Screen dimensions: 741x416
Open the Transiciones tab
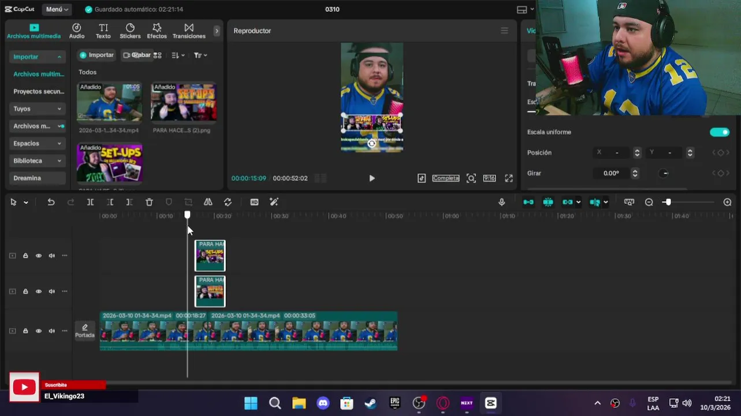coord(189,32)
